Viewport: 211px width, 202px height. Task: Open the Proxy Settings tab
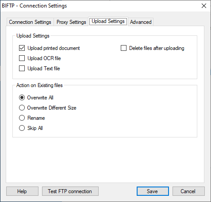click(x=71, y=22)
